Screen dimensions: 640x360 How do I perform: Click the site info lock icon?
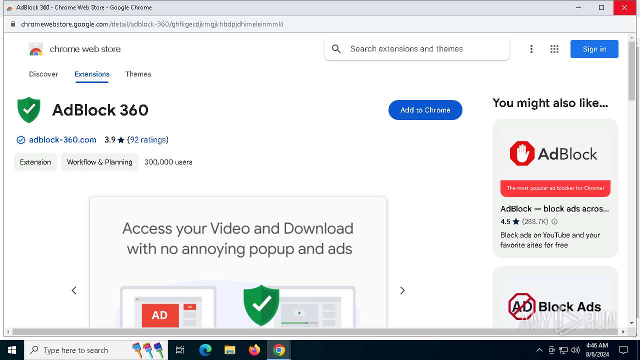click(13, 24)
